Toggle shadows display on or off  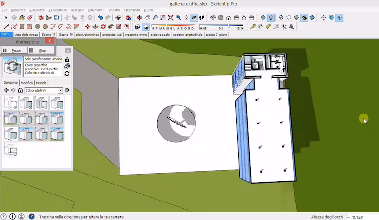146,26
